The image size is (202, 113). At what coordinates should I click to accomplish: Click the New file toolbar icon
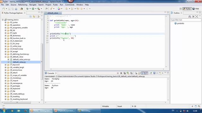click(x=3, y=9)
